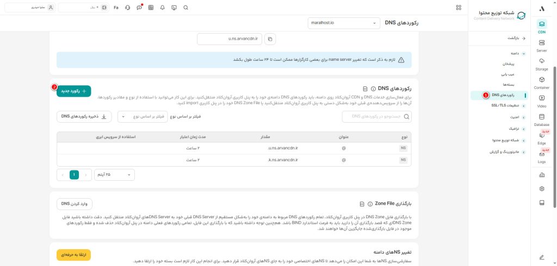The image size is (557, 266).
Task: Open the Server product icon
Action: point(541,46)
